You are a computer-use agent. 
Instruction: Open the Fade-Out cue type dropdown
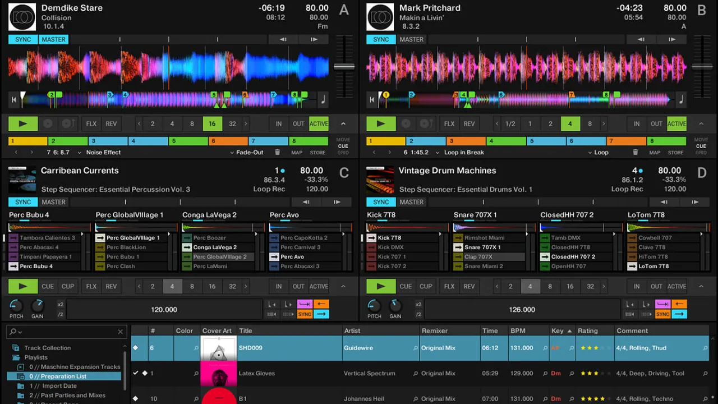pos(232,152)
